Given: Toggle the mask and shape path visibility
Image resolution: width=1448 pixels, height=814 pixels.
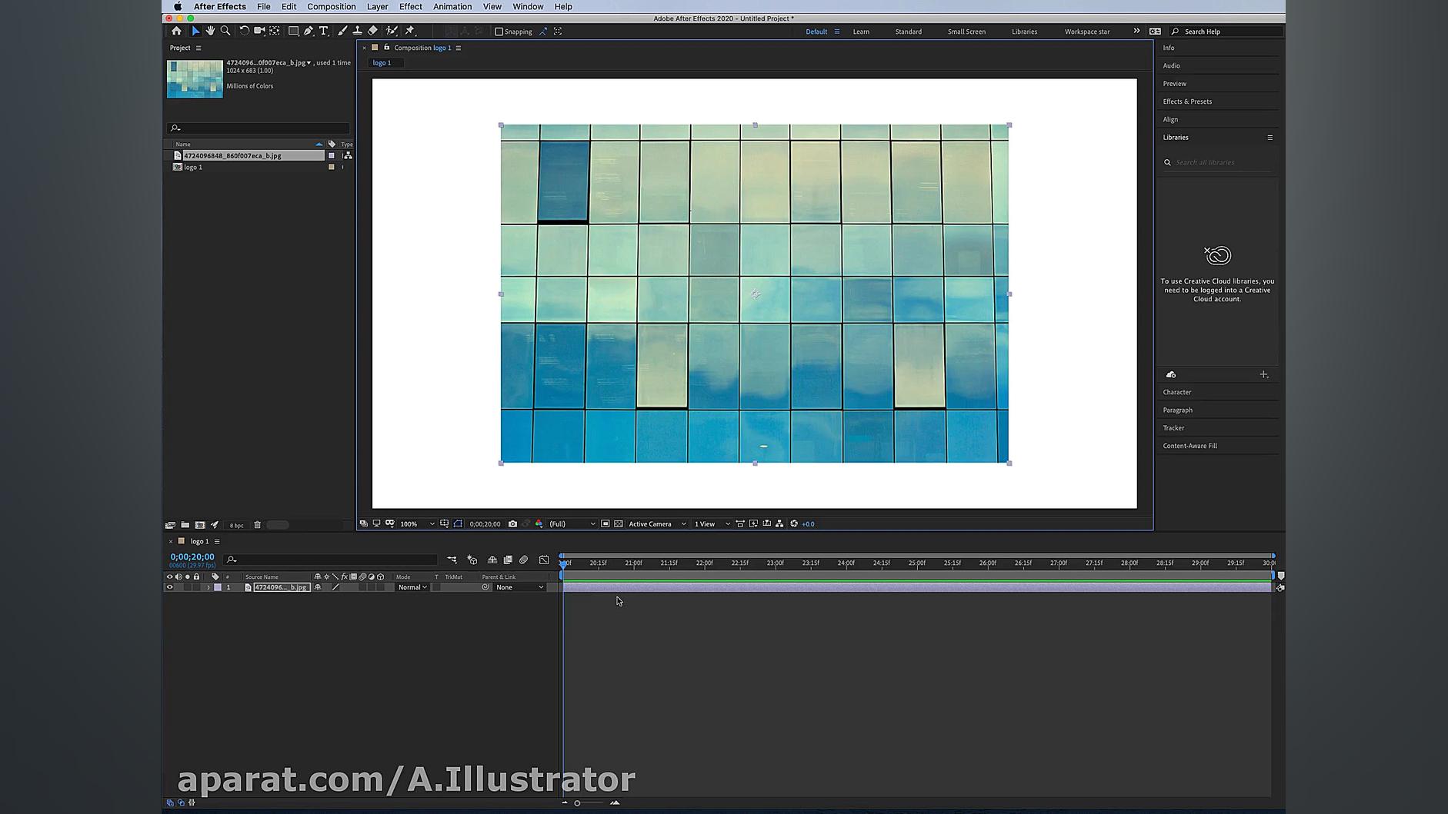Looking at the screenshot, I should [458, 524].
